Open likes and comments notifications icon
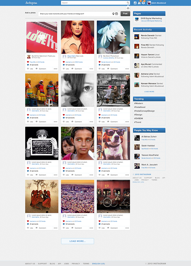The width and height of the screenshot is (191, 266). pos(143,3)
